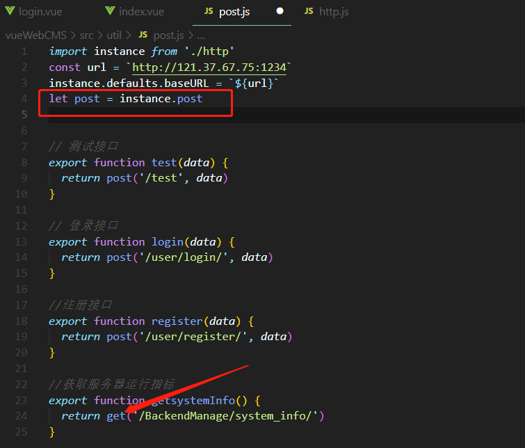Open vueWebCMS breadcrumb folder
525x448 pixels.
coord(36,35)
